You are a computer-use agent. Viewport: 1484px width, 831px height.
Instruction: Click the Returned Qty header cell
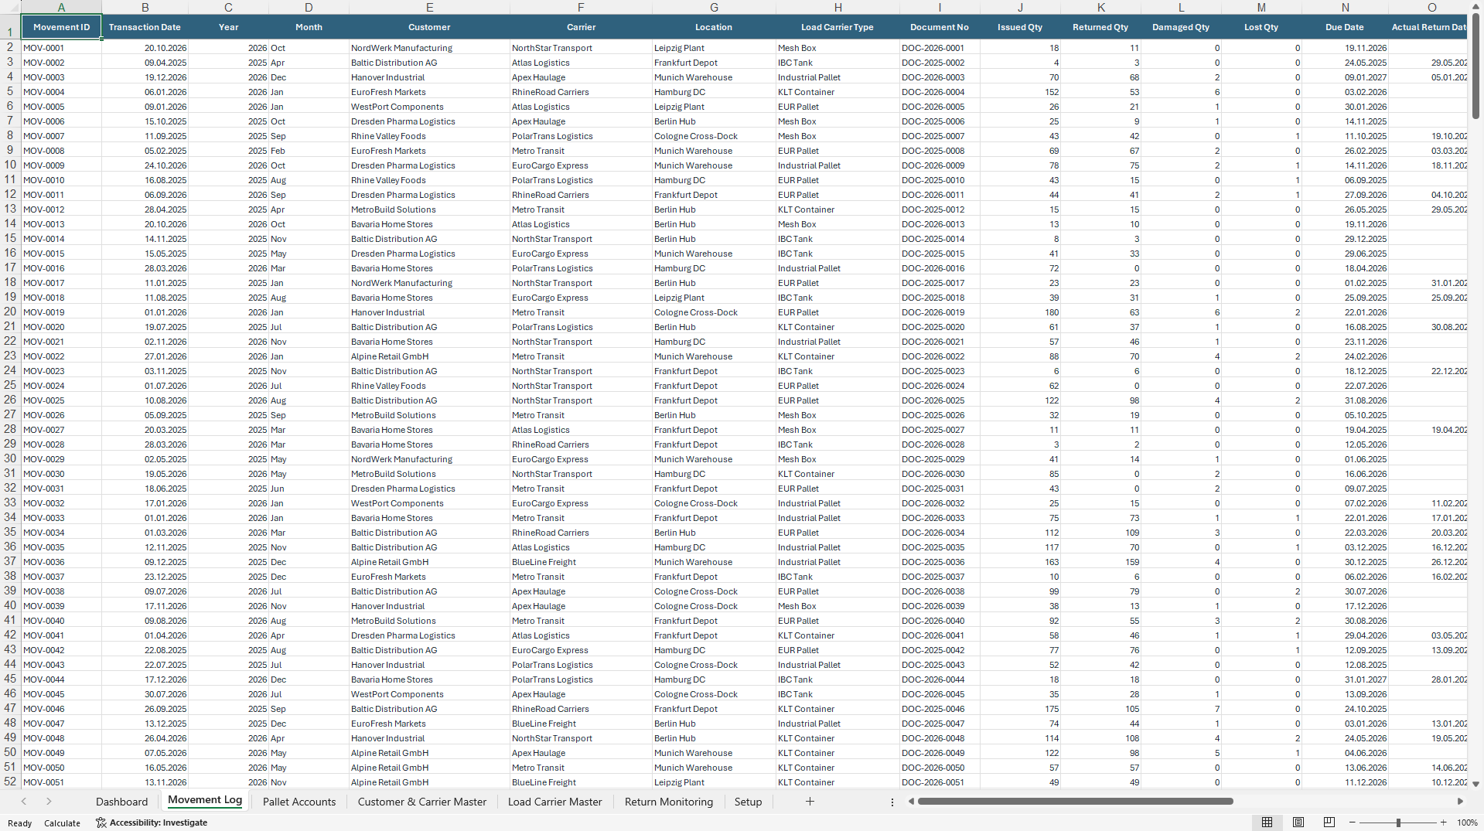coord(1100,27)
